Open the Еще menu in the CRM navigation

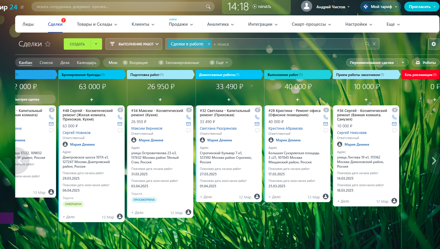pos(393,24)
